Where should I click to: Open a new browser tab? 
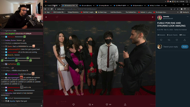click(x=166, y=6)
